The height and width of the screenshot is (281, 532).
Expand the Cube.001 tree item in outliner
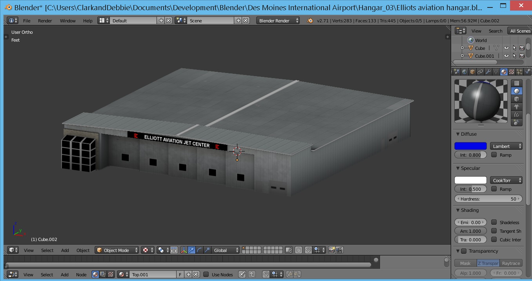point(462,56)
